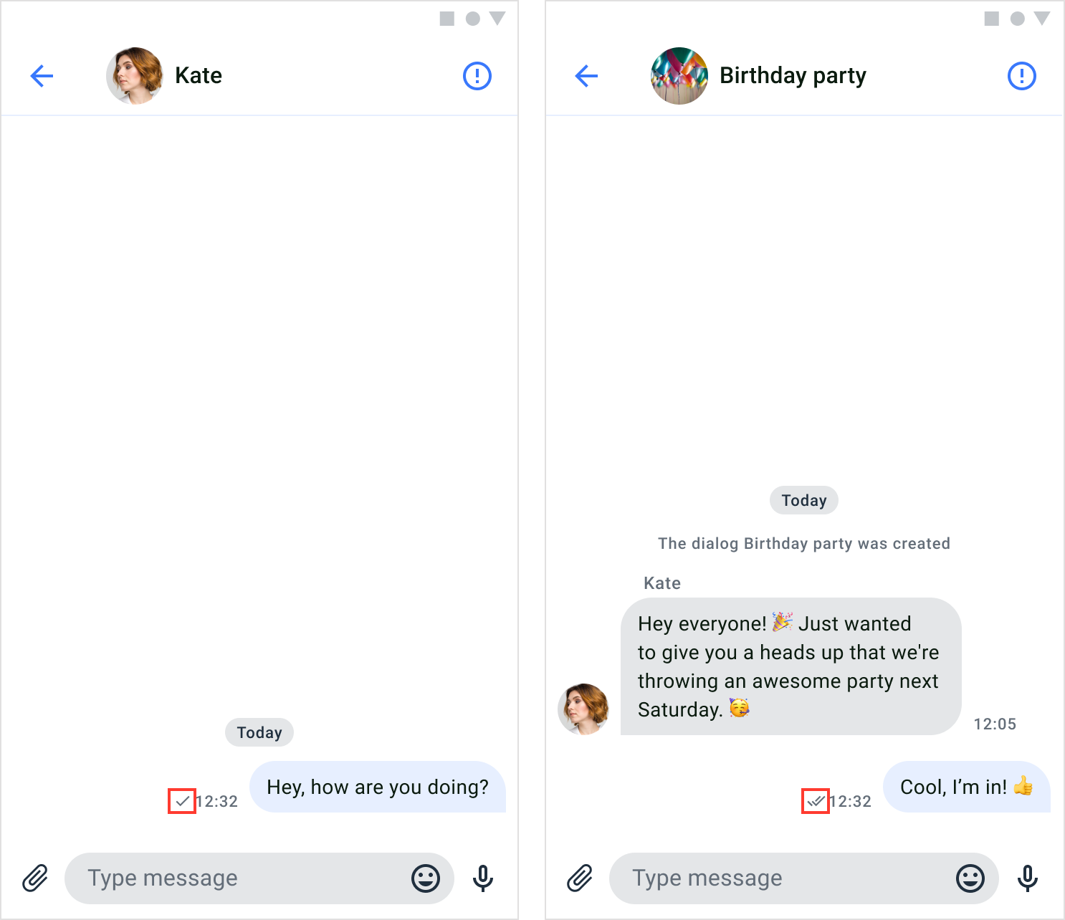Attach file in Kate chat
The image size is (1065, 920).
coord(35,878)
